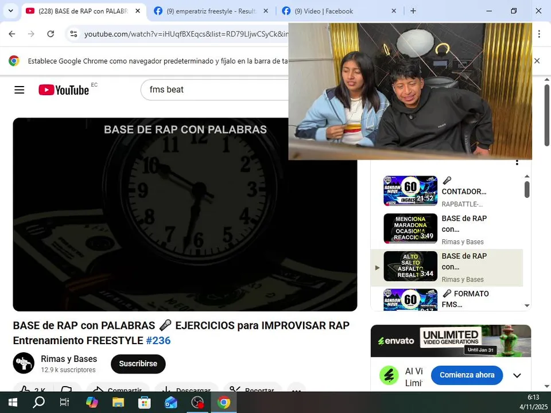Click the search box containing fms beat
The width and height of the screenshot is (551, 413).
[214, 90]
